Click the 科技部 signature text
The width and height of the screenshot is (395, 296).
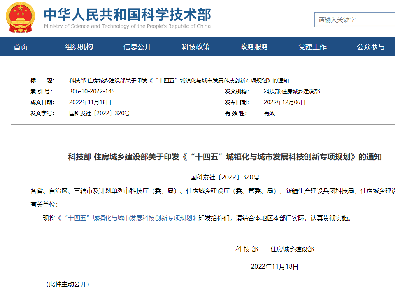point(247,249)
